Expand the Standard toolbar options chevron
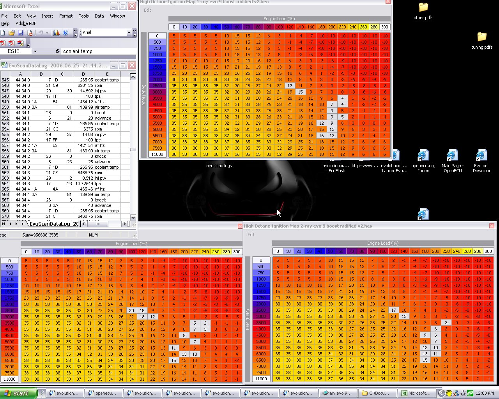499x399 pixels. coord(76,33)
